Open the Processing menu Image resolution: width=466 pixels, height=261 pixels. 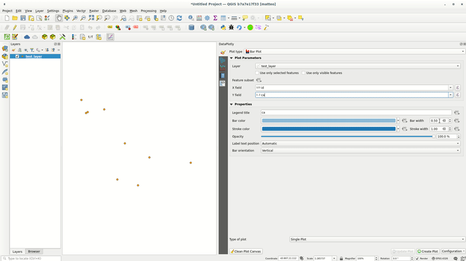pos(148,10)
